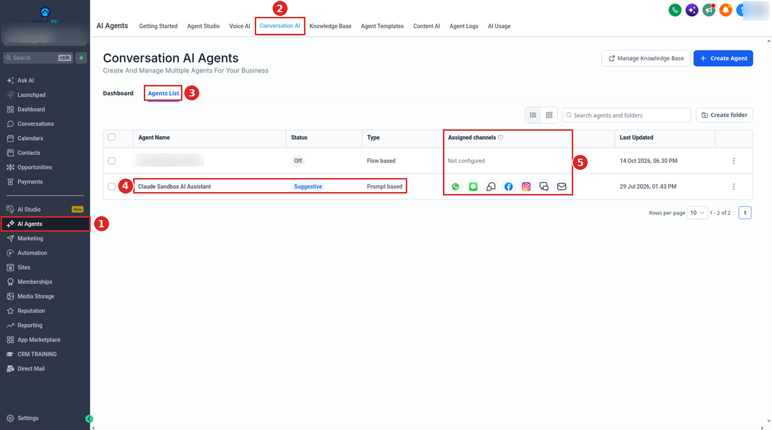This screenshot has height=430, width=772.
Task: Open Claude Sandbox AI Assistant agent
Action: click(175, 187)
